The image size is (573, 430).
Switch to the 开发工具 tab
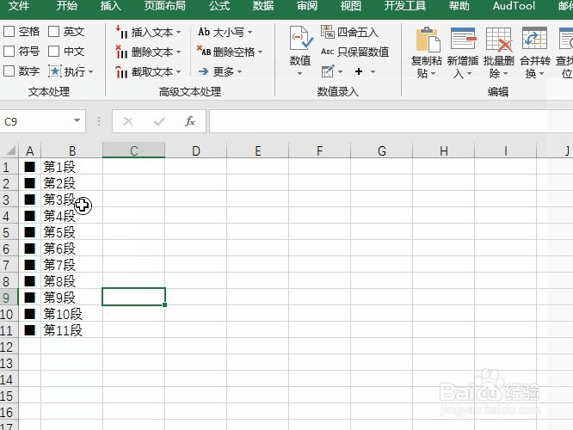[405, 6]
